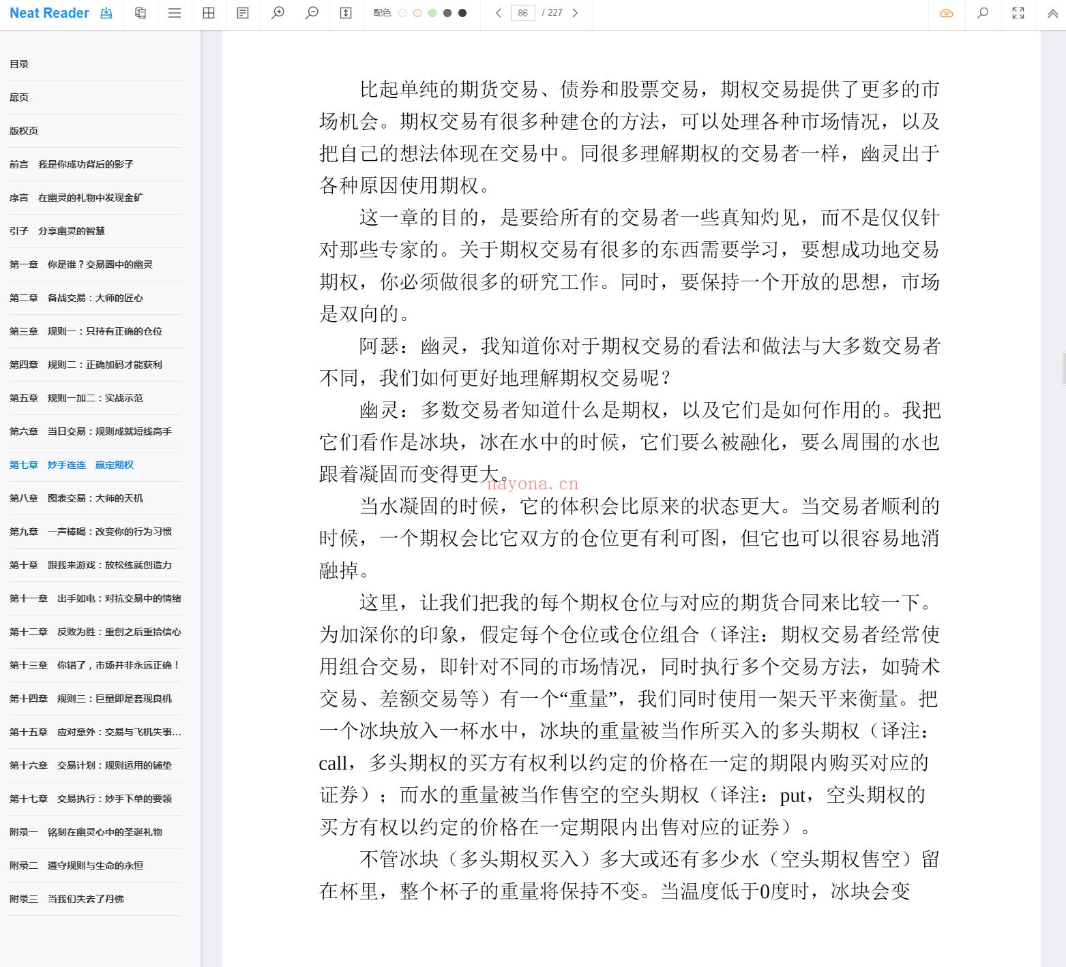The image size is (1066, 967).
Task: Select the dark gray color theme
Action: point(447,13)
